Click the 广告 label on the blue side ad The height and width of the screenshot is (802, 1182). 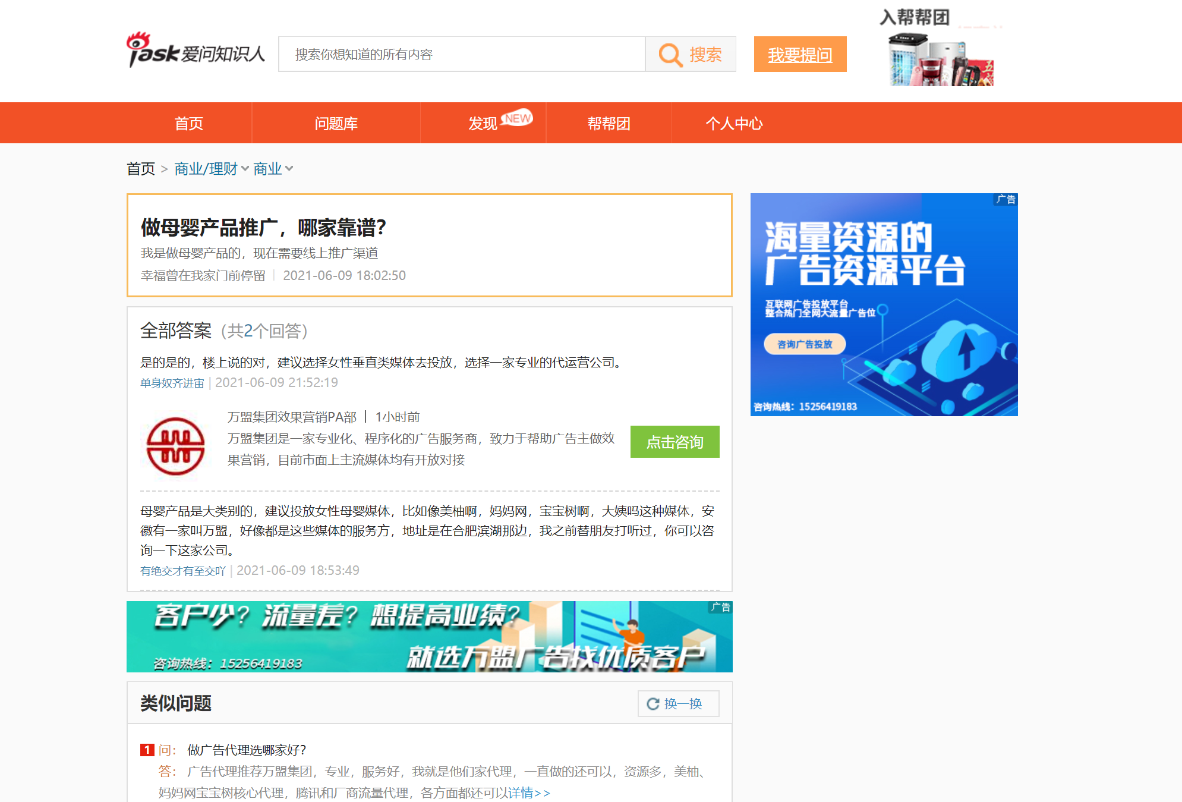(1006, 199)
